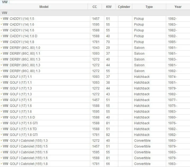
Task: Sort by the CC column header
Action: tap(95, 7)
